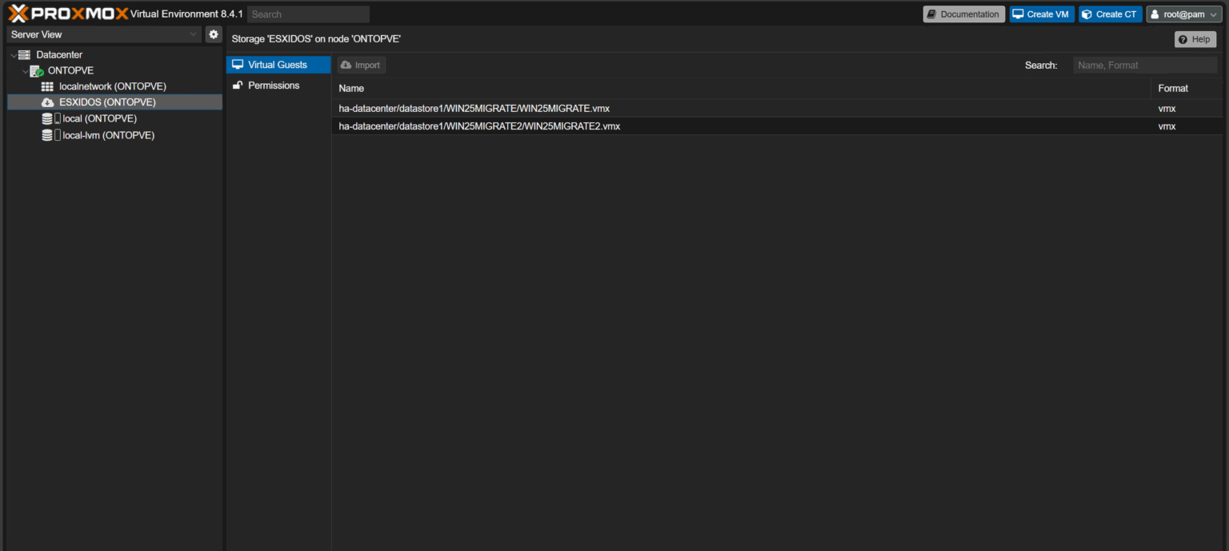The image size is (1229, 551).
Task: Select the WIN25MIGRATE.vmx row
Action: pos(777,109)
